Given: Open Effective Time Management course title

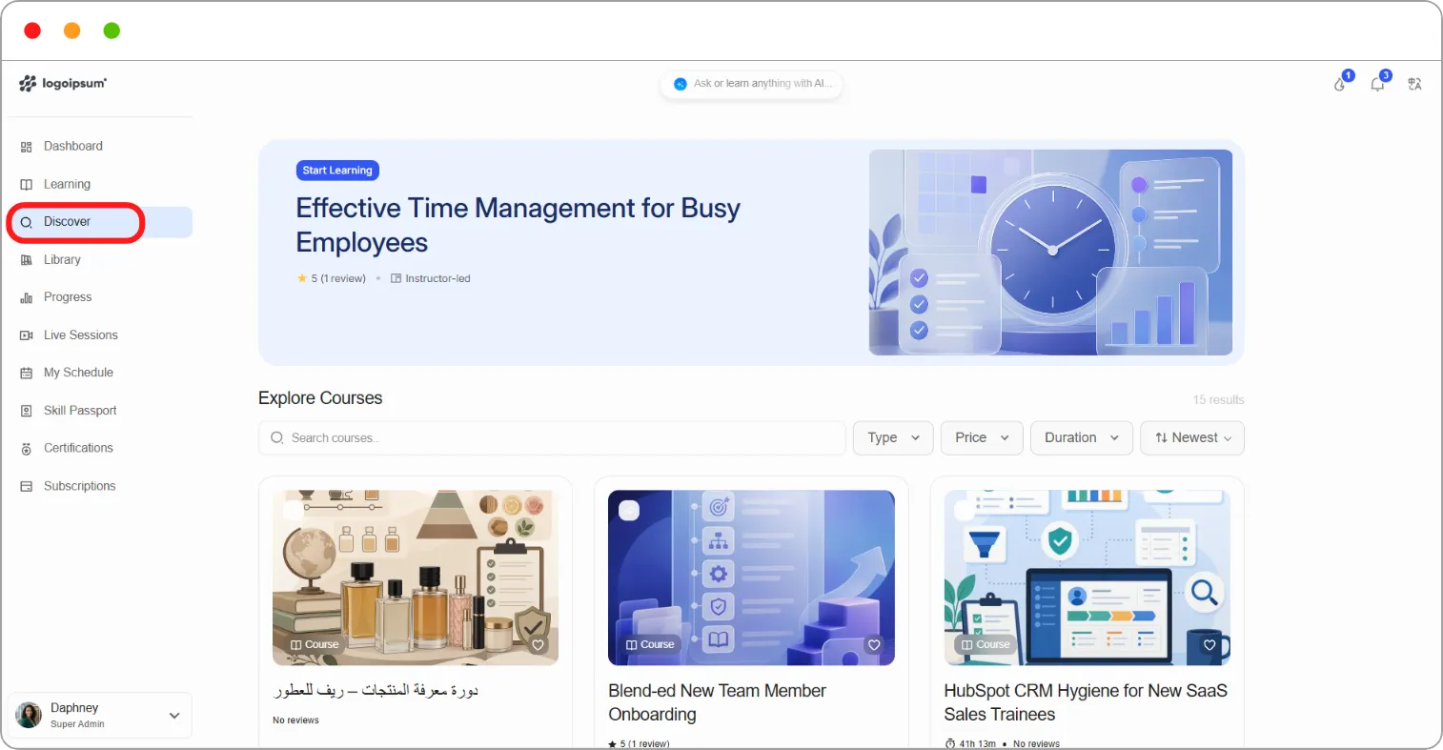Looking at the screenshot, I should click(x=518, y=226).
